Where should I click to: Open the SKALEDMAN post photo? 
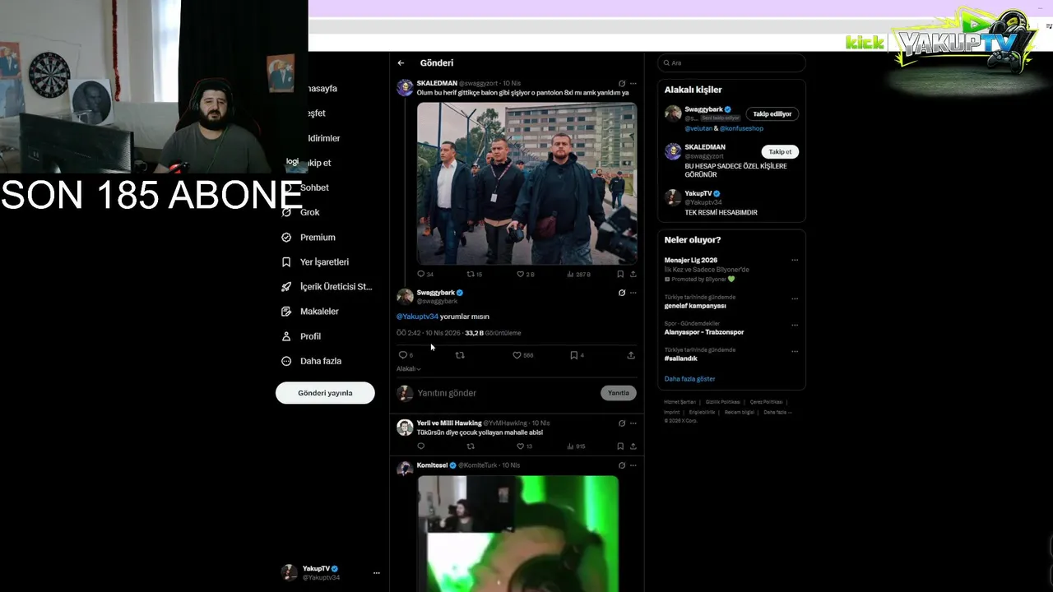point(526,183)
